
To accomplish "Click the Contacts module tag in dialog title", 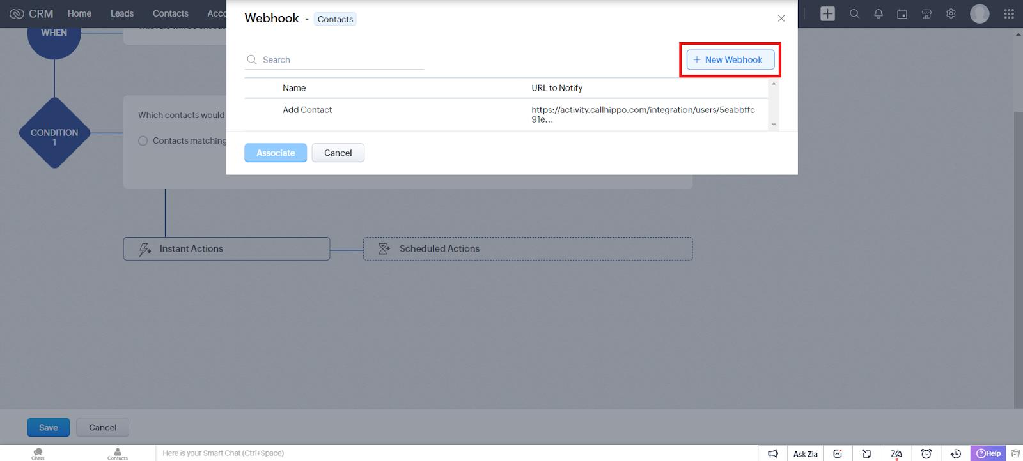I will pyautogui.click(x=335, y=19).
